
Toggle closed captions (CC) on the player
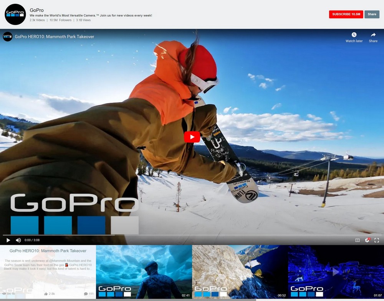click(358, 240)
